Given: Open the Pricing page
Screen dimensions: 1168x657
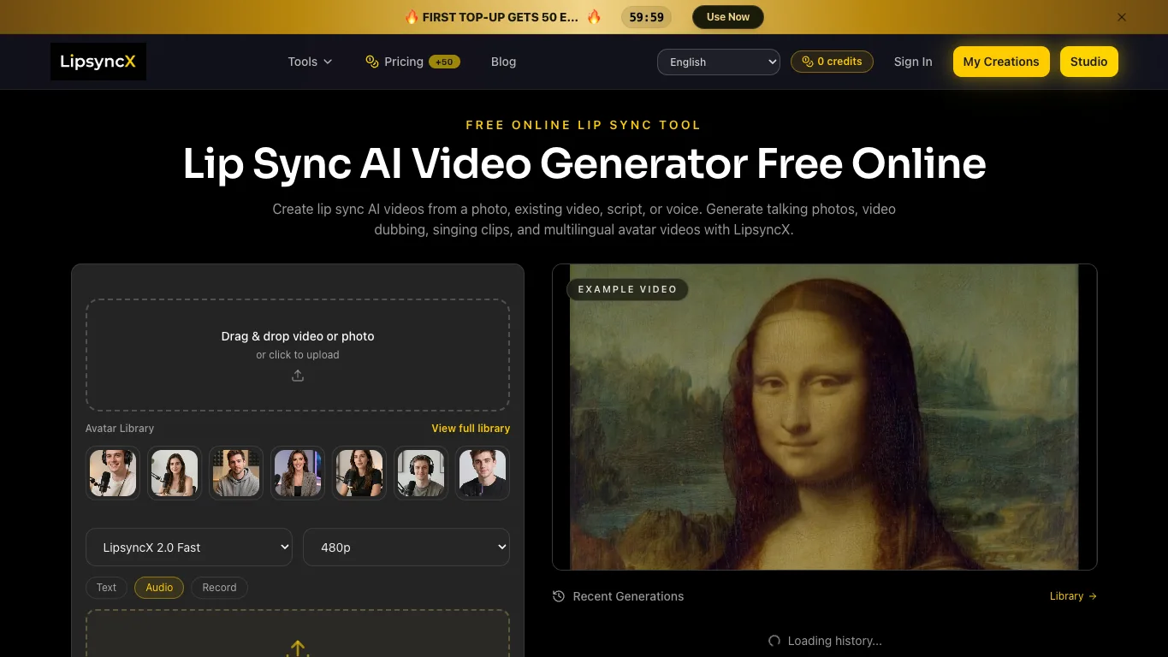Looking at the screenshot, I should coord(403,62).
